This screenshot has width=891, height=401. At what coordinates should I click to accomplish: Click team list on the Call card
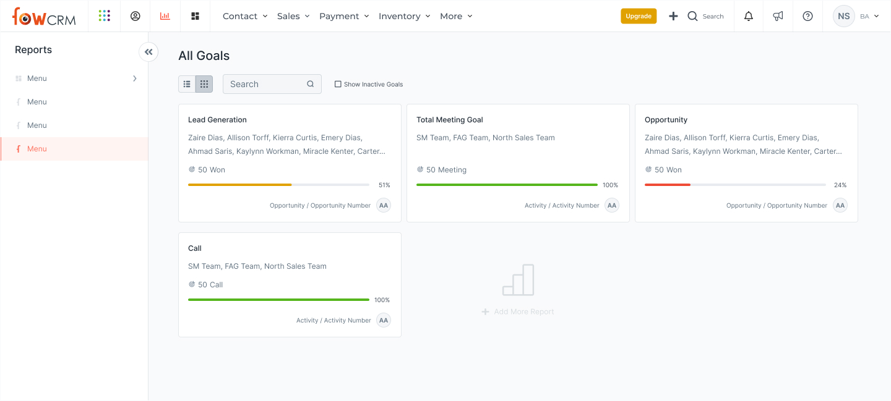(x=257, y=266)
